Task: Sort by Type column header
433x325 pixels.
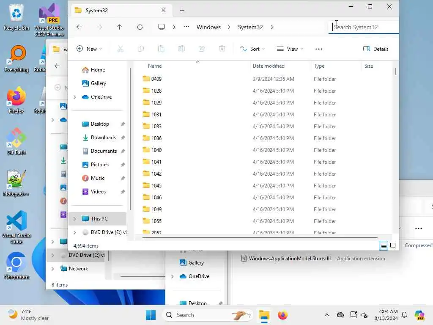Action: 319,66
